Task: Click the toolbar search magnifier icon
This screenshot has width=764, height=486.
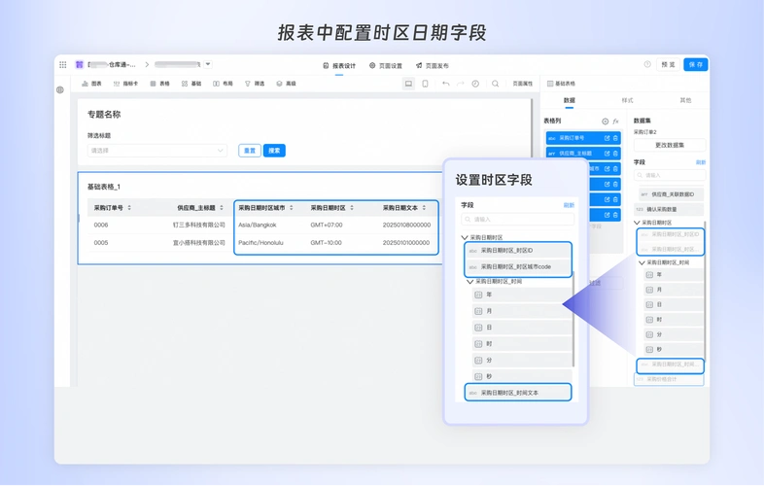Action: [x=495, y=84]
